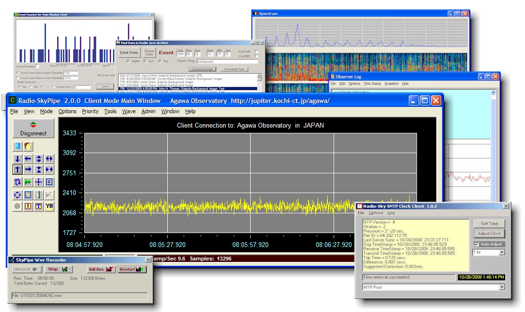Click the vertical expand arrows icon
This screenshot has width=525, height=312.
coord(39,158)
